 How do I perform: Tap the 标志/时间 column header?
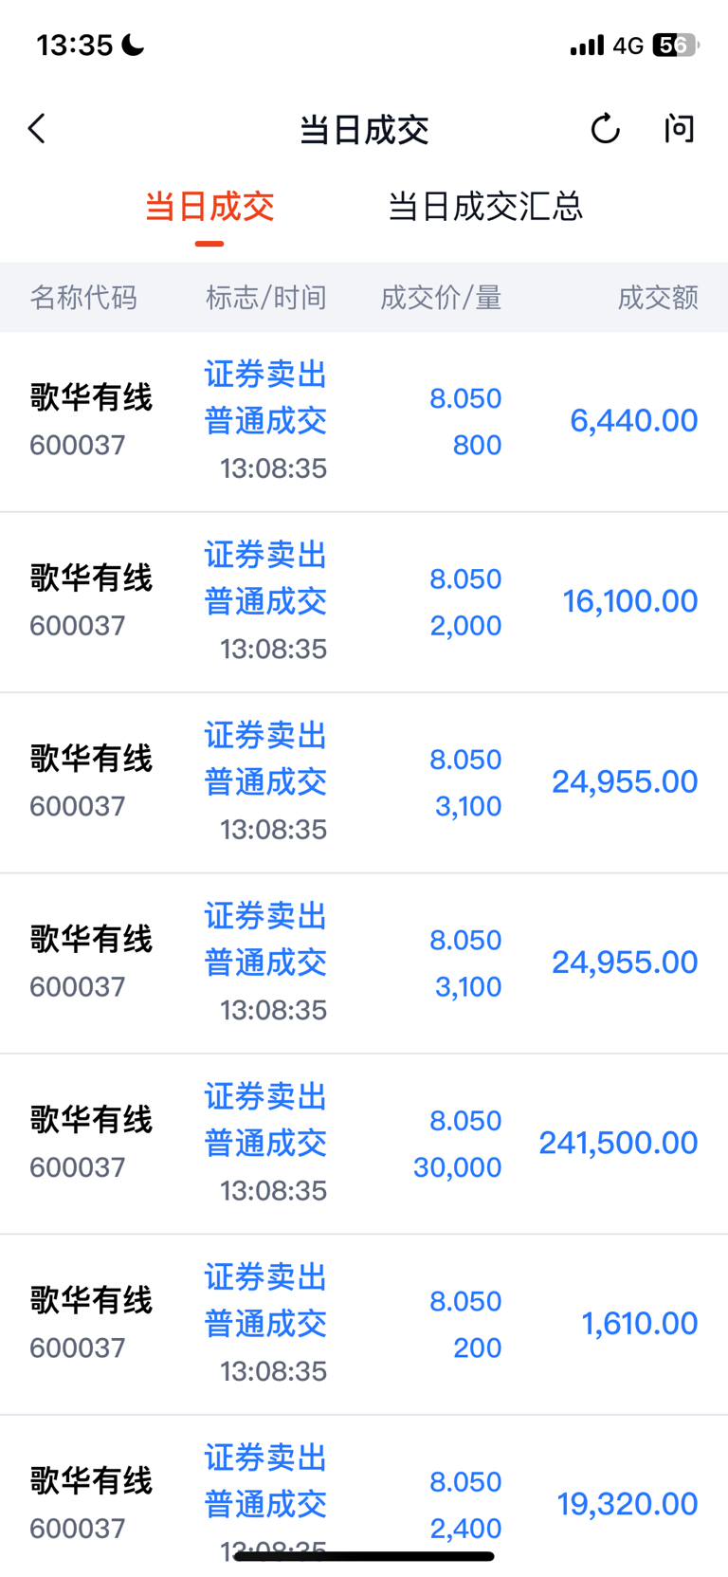click(x=265, y=298)
